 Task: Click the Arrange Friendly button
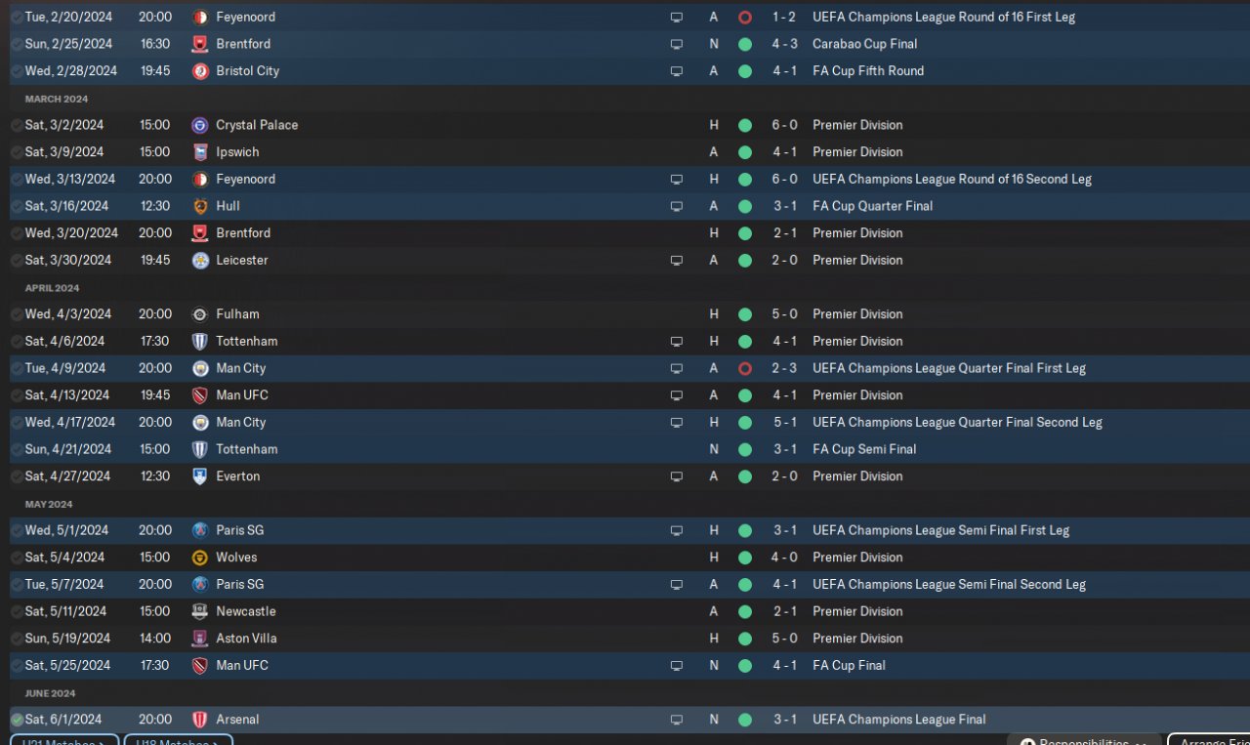(1209, 740)
